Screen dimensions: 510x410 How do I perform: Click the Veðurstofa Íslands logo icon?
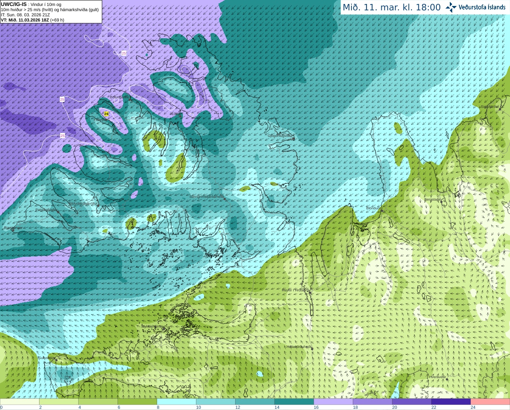coord(451,7)
